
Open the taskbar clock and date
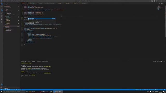point(160,92)
